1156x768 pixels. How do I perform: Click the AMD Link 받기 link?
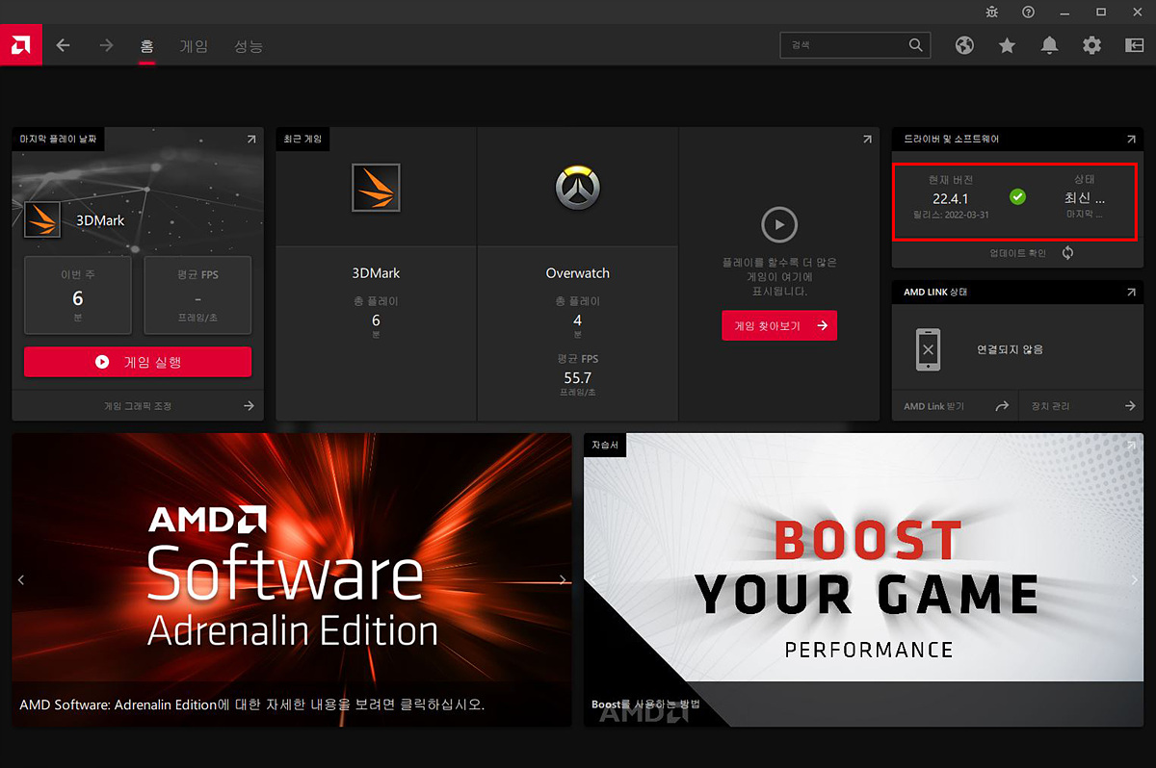933,406
